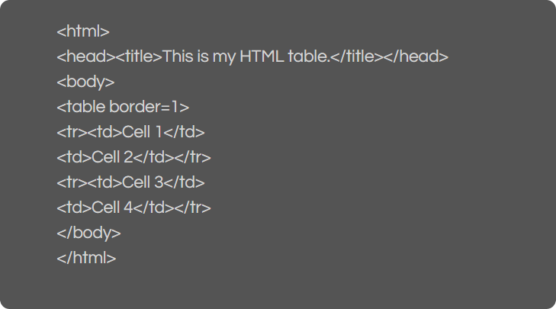
Task: Click the opening <title> tag
Action: [x=139, y=56]
